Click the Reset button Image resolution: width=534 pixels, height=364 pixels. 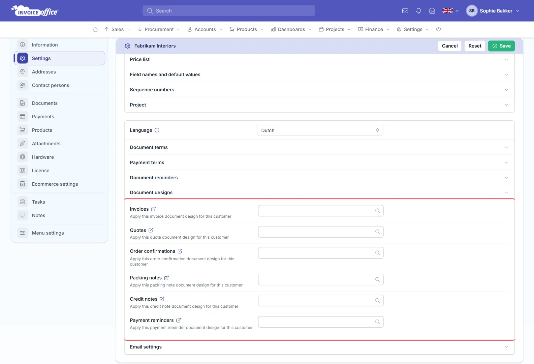pos(475,46)
